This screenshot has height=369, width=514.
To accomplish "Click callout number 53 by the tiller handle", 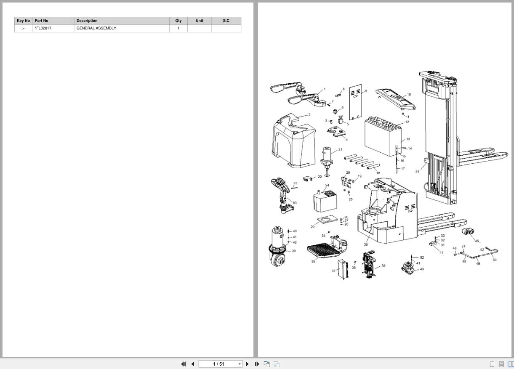I will [295, 203].
